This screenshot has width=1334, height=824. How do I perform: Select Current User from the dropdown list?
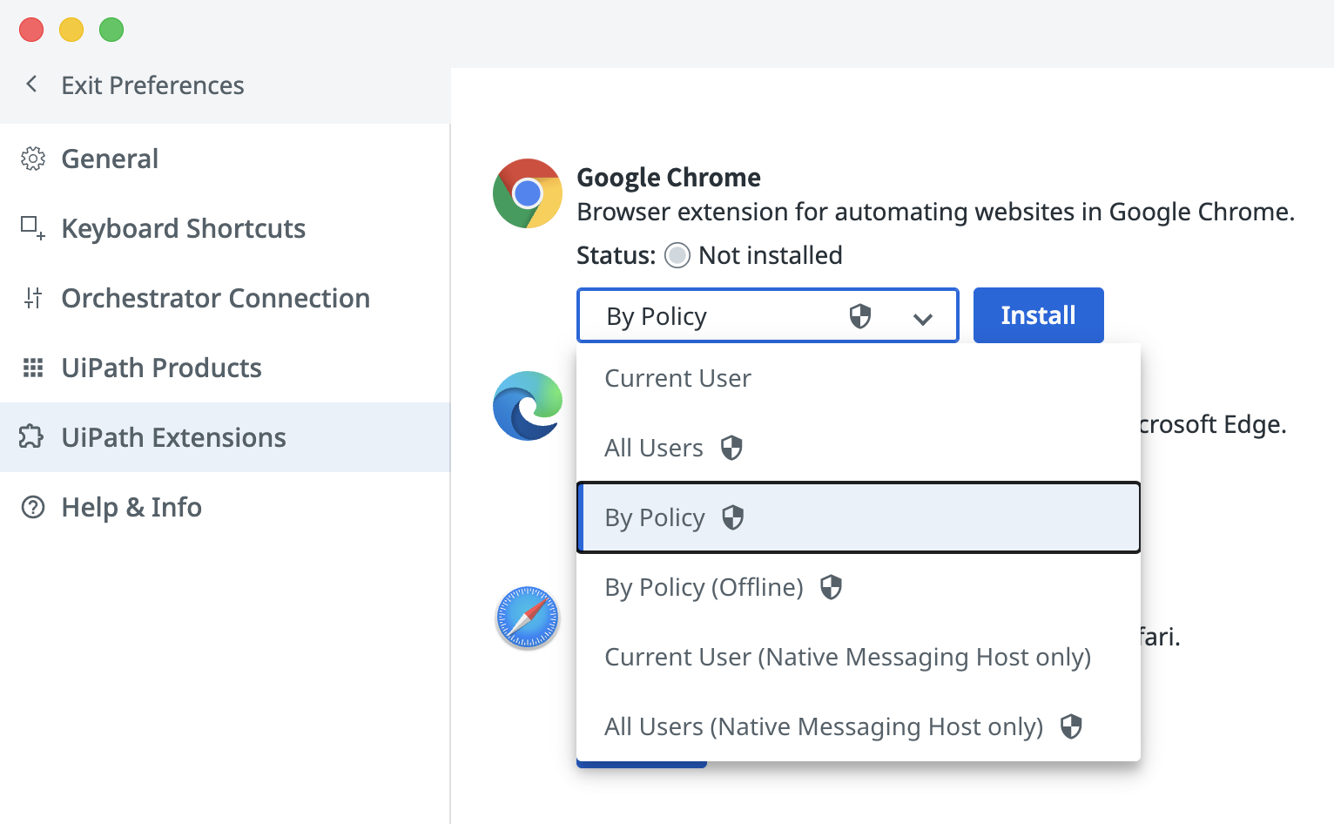coord(859,378)
